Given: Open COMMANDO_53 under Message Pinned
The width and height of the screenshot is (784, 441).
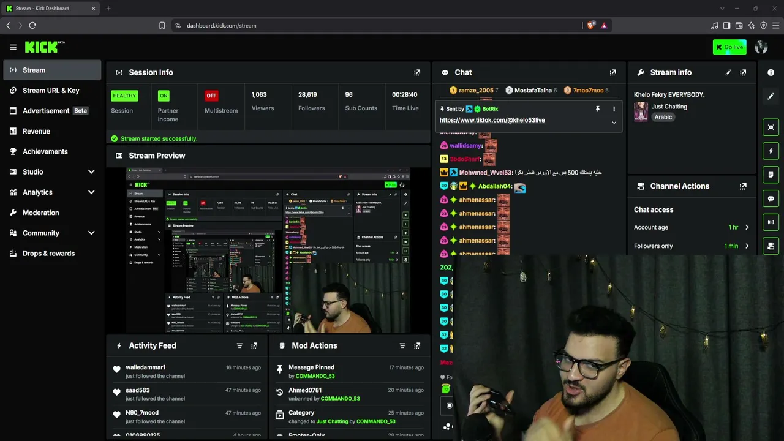Looking at the screenshot, I should click(315, 376).
